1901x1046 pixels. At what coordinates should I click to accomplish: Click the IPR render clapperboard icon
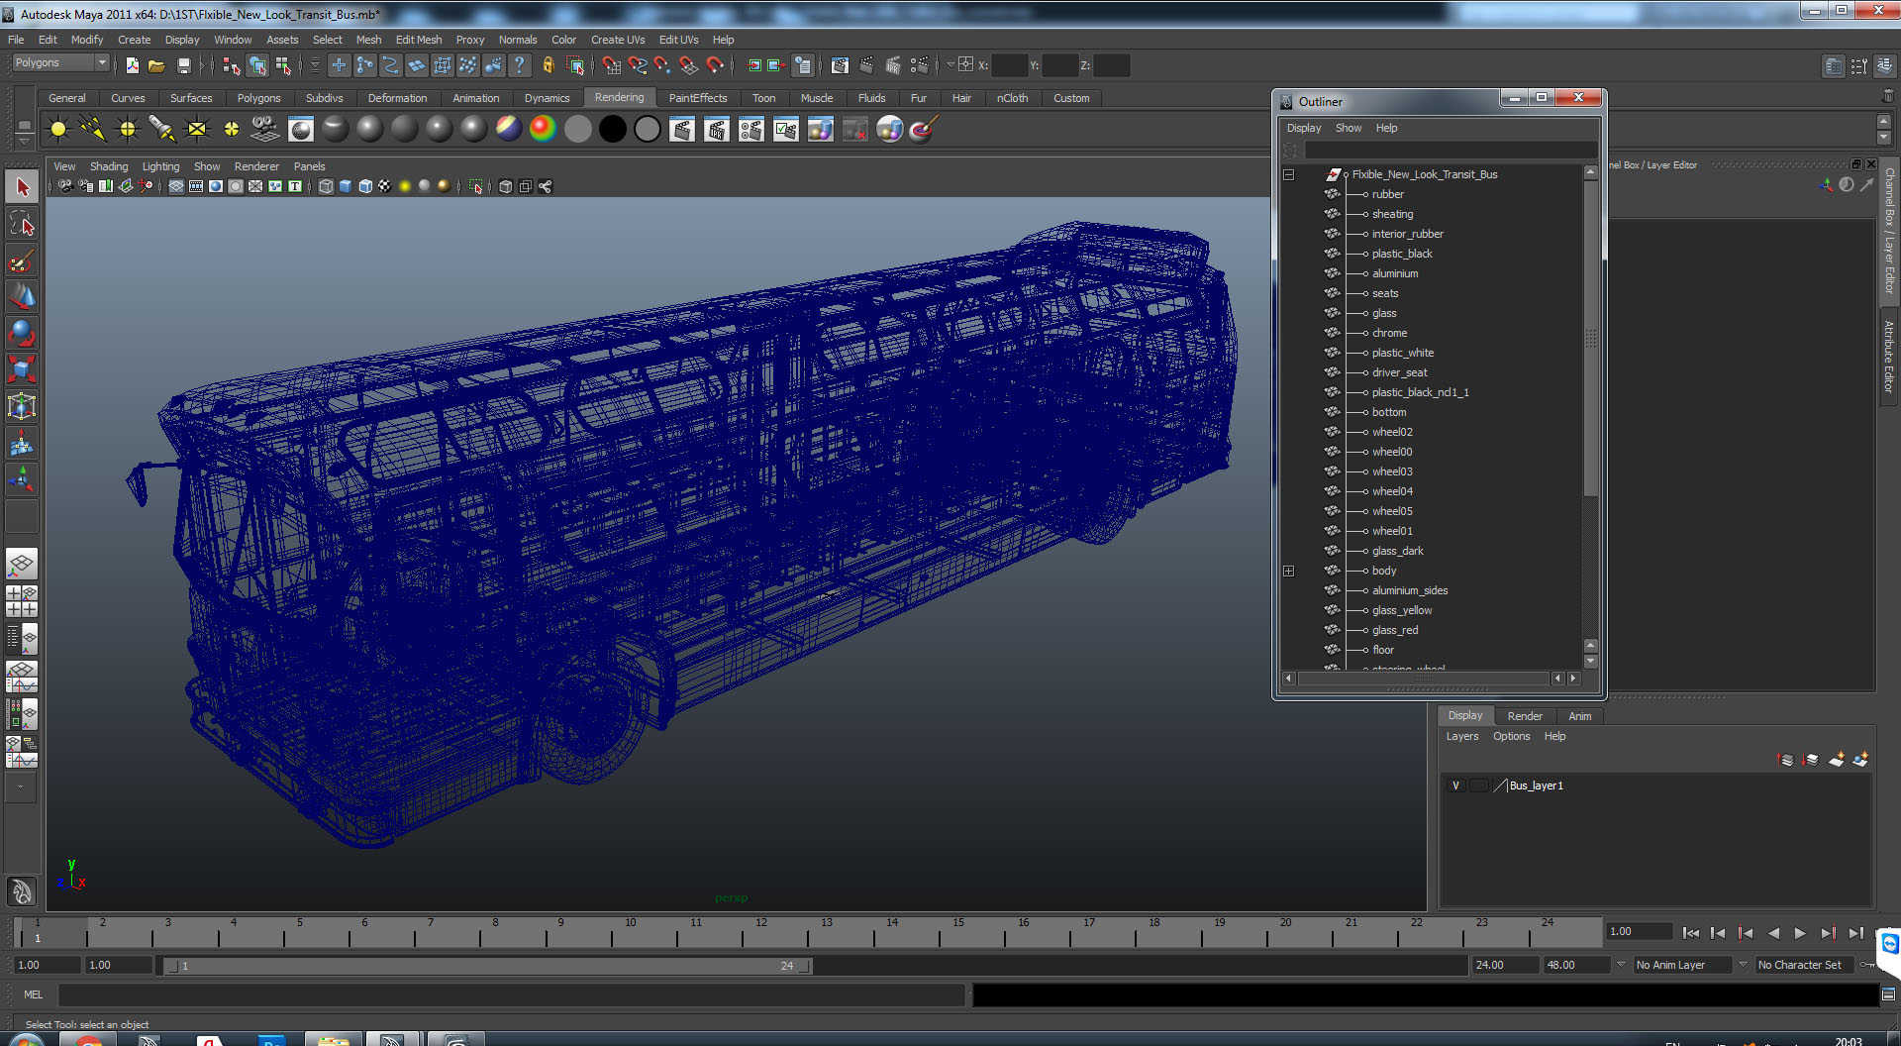717,129
